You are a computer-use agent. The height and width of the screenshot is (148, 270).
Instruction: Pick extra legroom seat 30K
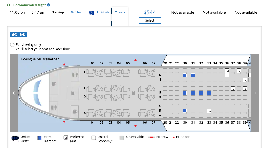tap(185, 75)
